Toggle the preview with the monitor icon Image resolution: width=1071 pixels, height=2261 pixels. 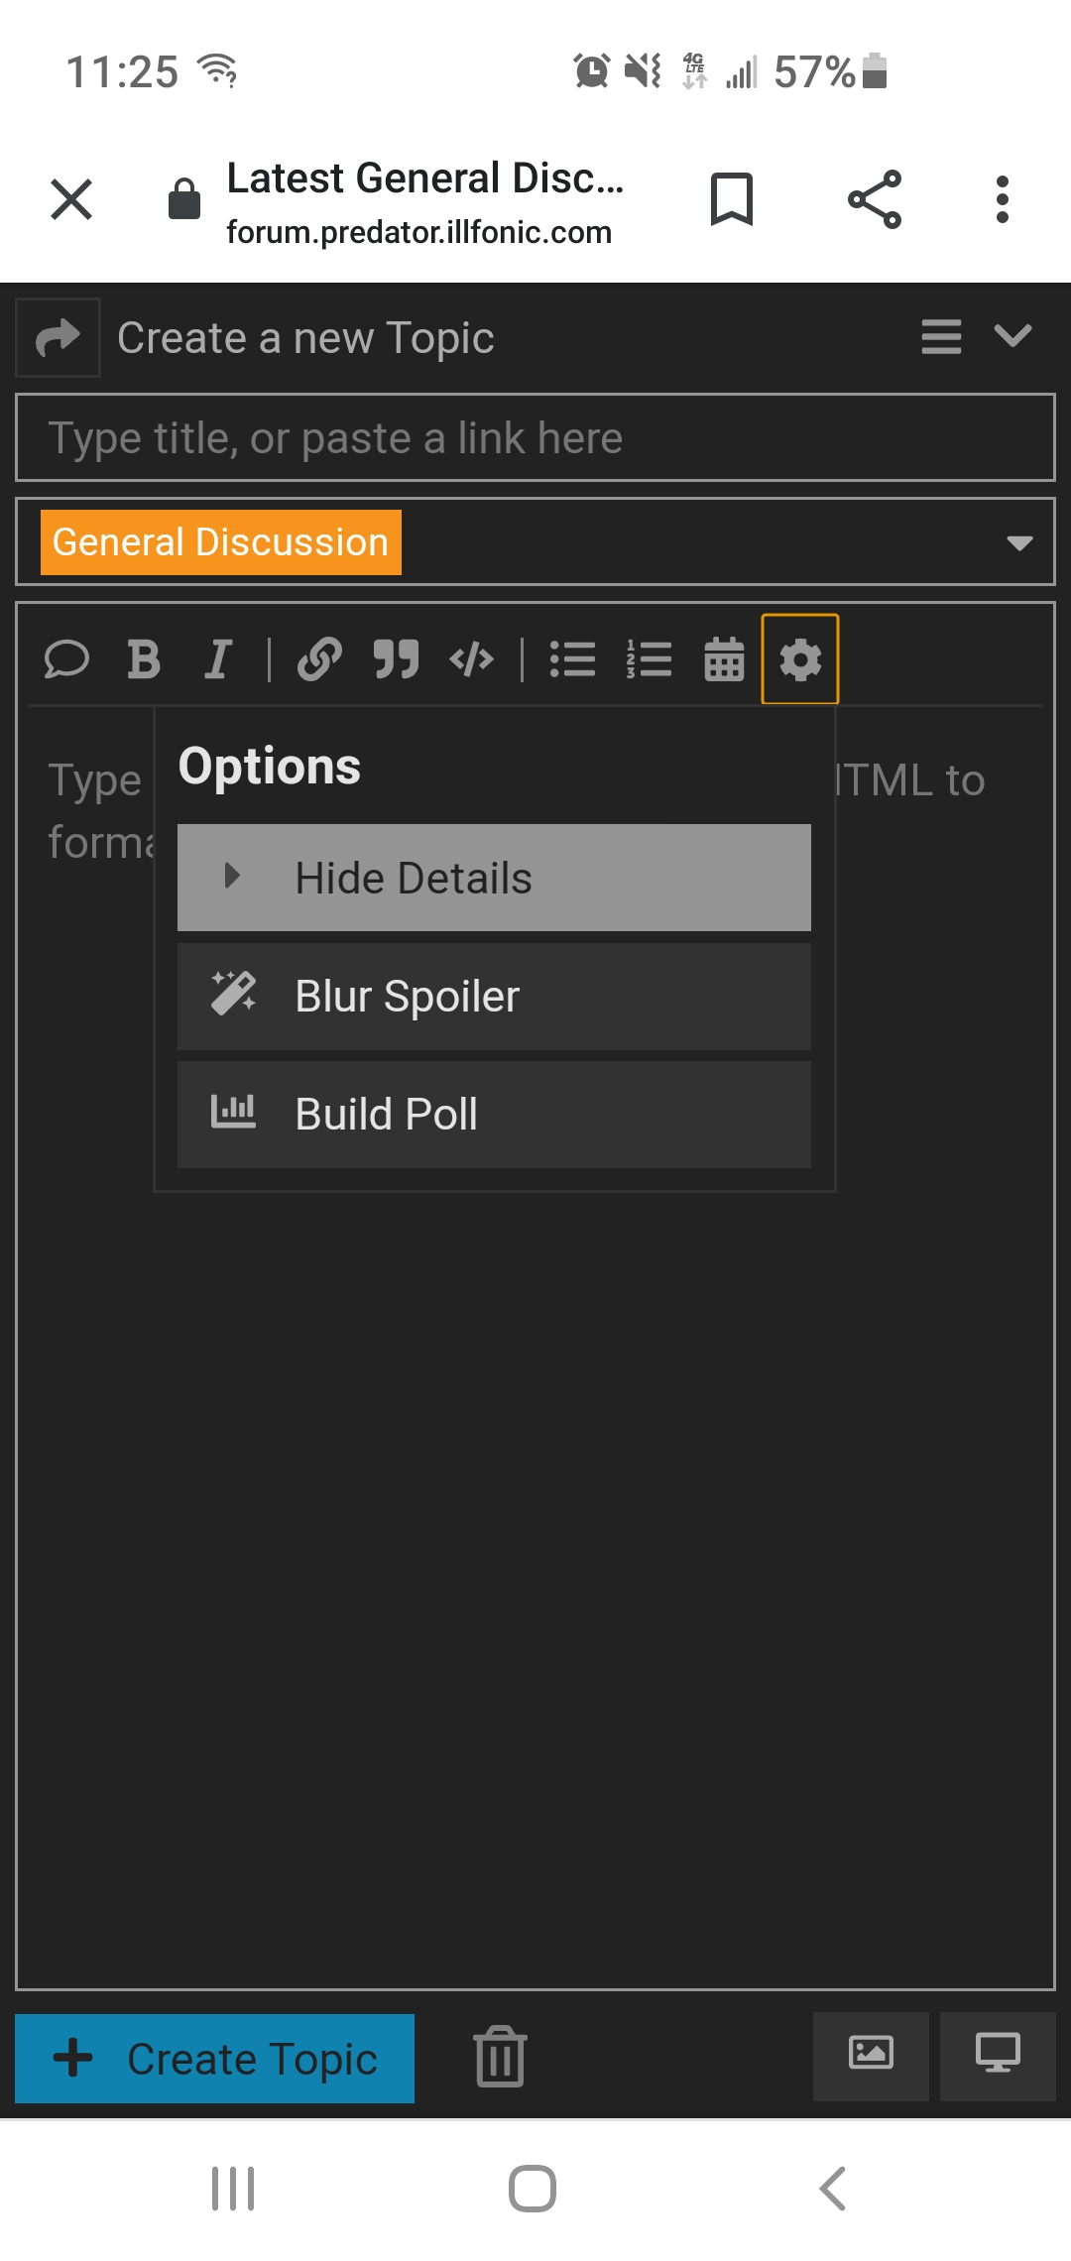[998, 2057]
